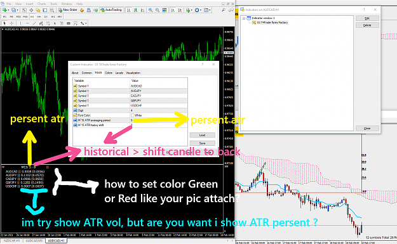
Task: Switch timeframe to H4
Action: click(x=39, y=16)
